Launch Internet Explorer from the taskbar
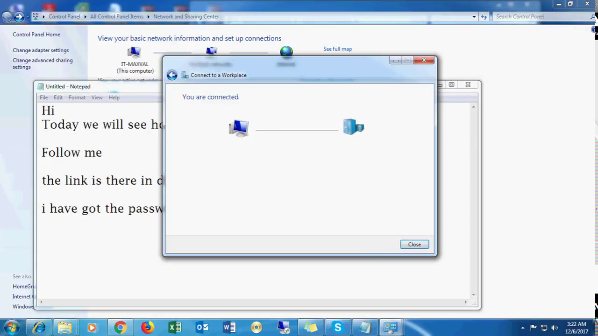Viewport: 598px width, 336px height. click(x=39, y=328)
